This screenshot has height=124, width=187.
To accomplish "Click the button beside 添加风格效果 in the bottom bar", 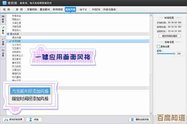I will (34, 120).
